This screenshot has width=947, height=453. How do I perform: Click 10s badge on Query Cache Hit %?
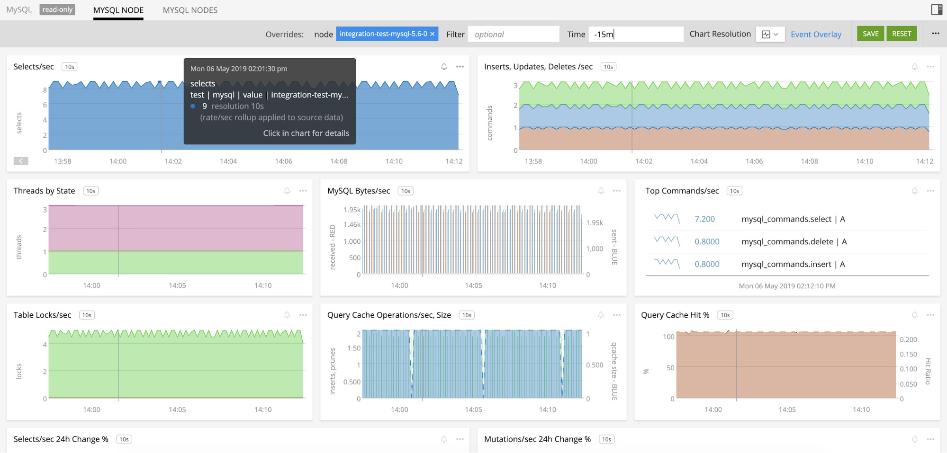(725, 315)
